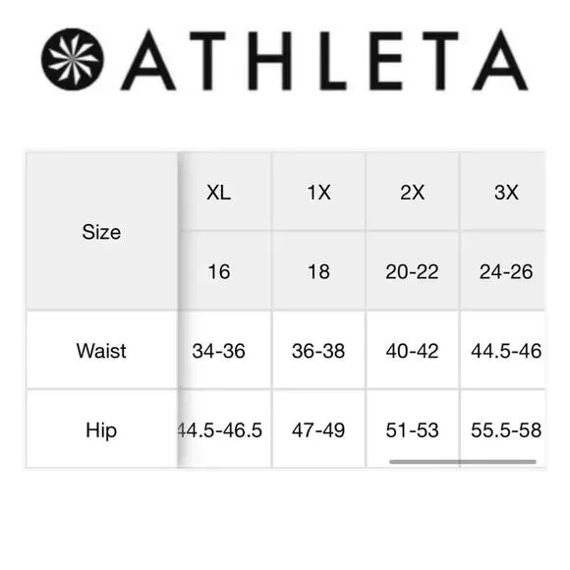The image size is (570, 570).
Task: Click the 47-49 hip measurement
Action: pyautogui.click(x=318, y=430)
